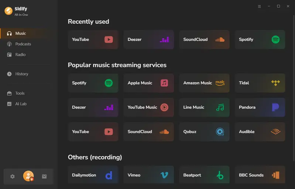This screenshot has height=189, width=295.
Task: Open the Tools page
Action: [x=20, y=93]
